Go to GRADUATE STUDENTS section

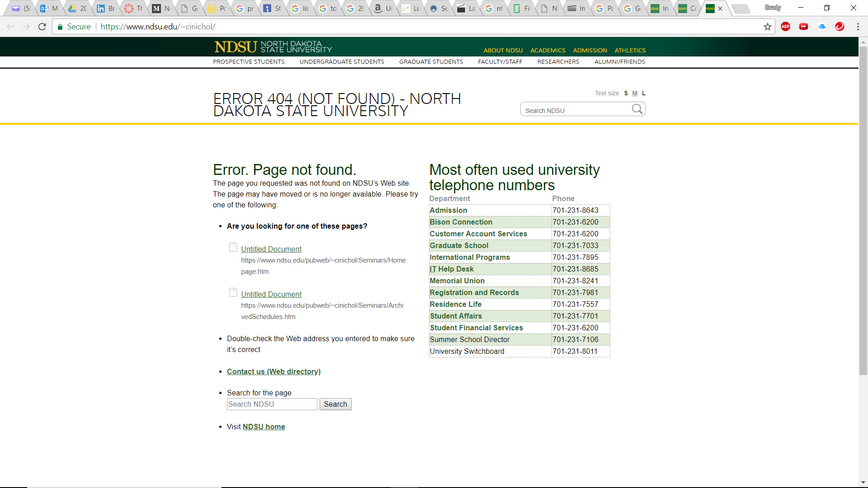pyautogui.click(x=431, y=62)
